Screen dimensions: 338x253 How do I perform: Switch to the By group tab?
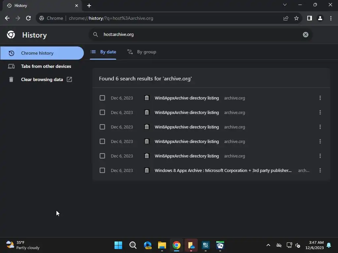click(x=142, y=52)
